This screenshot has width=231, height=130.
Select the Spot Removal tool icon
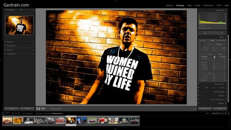point(205,33)
